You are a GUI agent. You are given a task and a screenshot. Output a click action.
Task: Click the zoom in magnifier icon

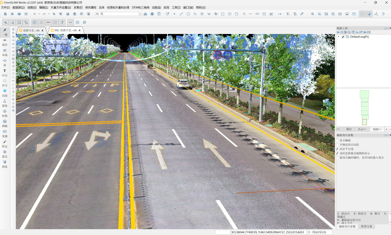click(x=312, y=14)
